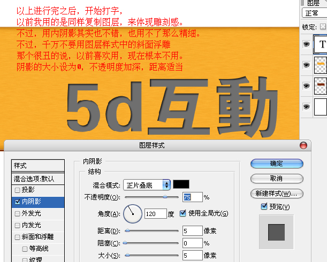Close the 图层样式 dialog with red button

coord(303,145)
